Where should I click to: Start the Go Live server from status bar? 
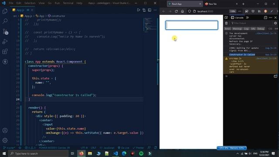click(x=123, y=148)
